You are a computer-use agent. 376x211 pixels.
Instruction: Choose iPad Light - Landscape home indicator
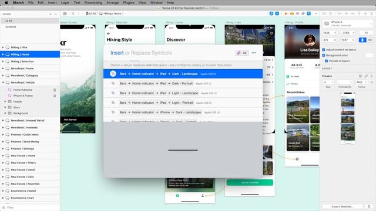(x=183, y=93)
